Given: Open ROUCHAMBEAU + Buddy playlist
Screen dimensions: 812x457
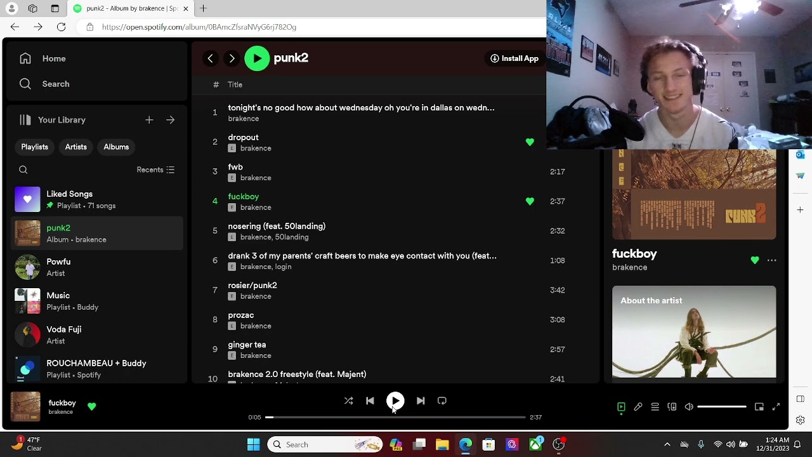Looking at the screenshot, I should (x=97, y=368).
